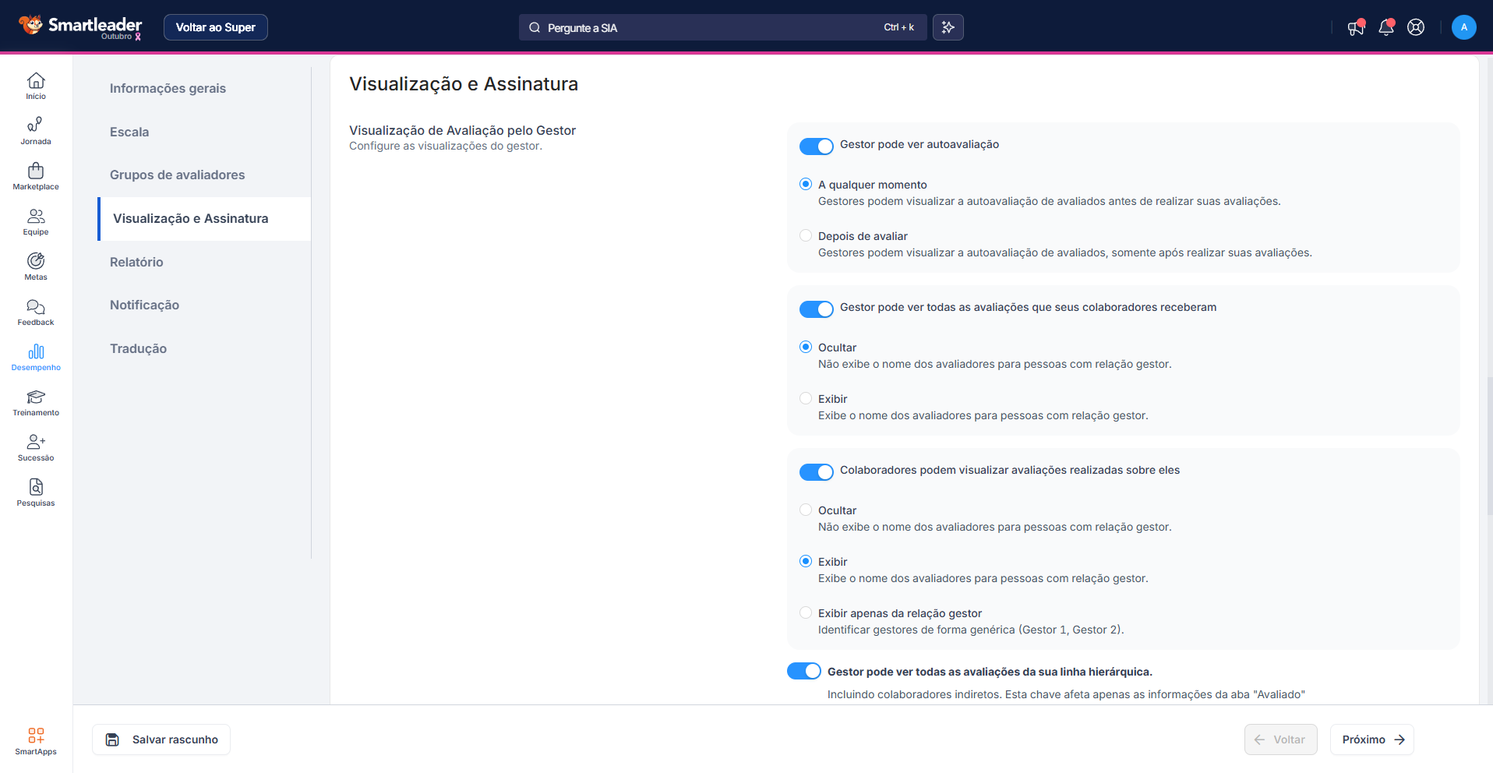Click the SIA sparkle AI assistant icon

pos(948,27)
